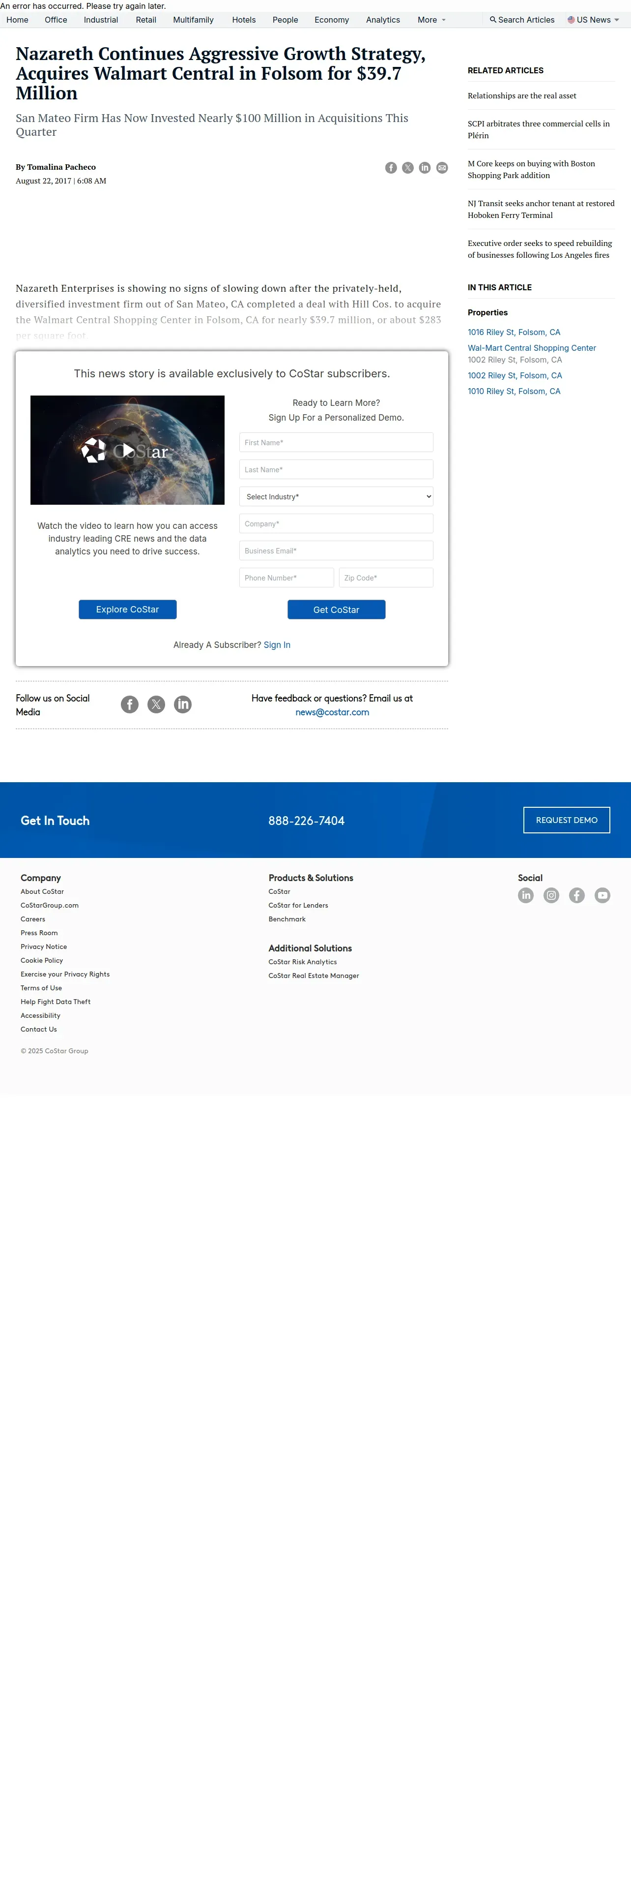This screenshot has width=631, height=1895.
Task: Open Press Room footer link
Action: [39, 933]
